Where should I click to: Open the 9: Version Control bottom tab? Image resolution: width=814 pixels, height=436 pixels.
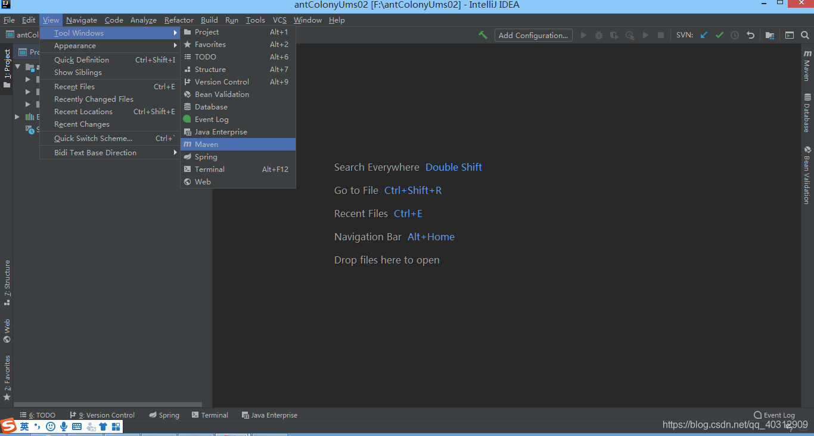102,415
